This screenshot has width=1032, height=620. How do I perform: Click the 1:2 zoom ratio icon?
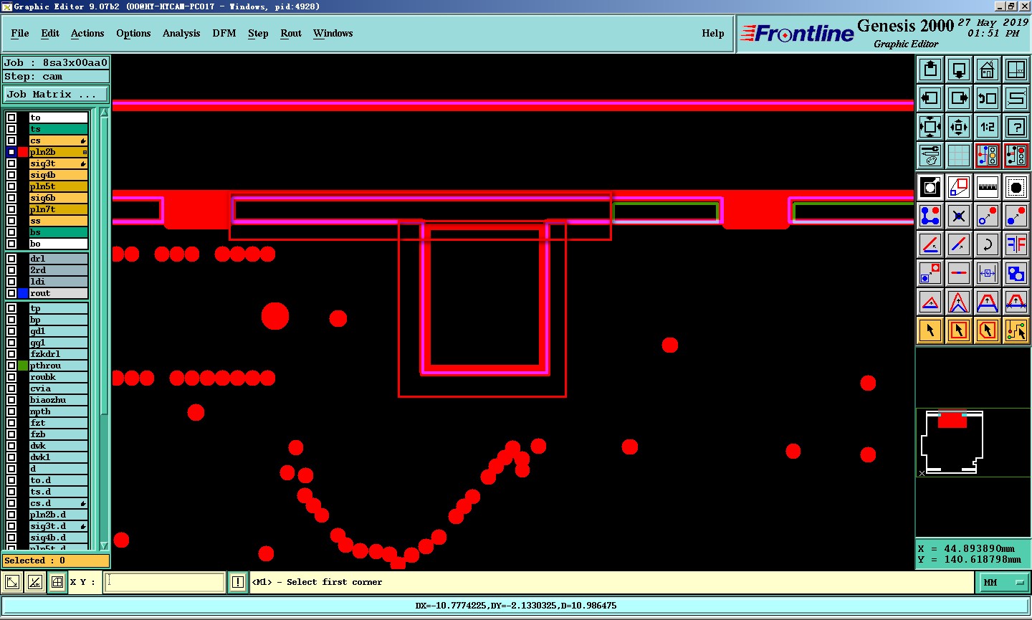(987, 127)
